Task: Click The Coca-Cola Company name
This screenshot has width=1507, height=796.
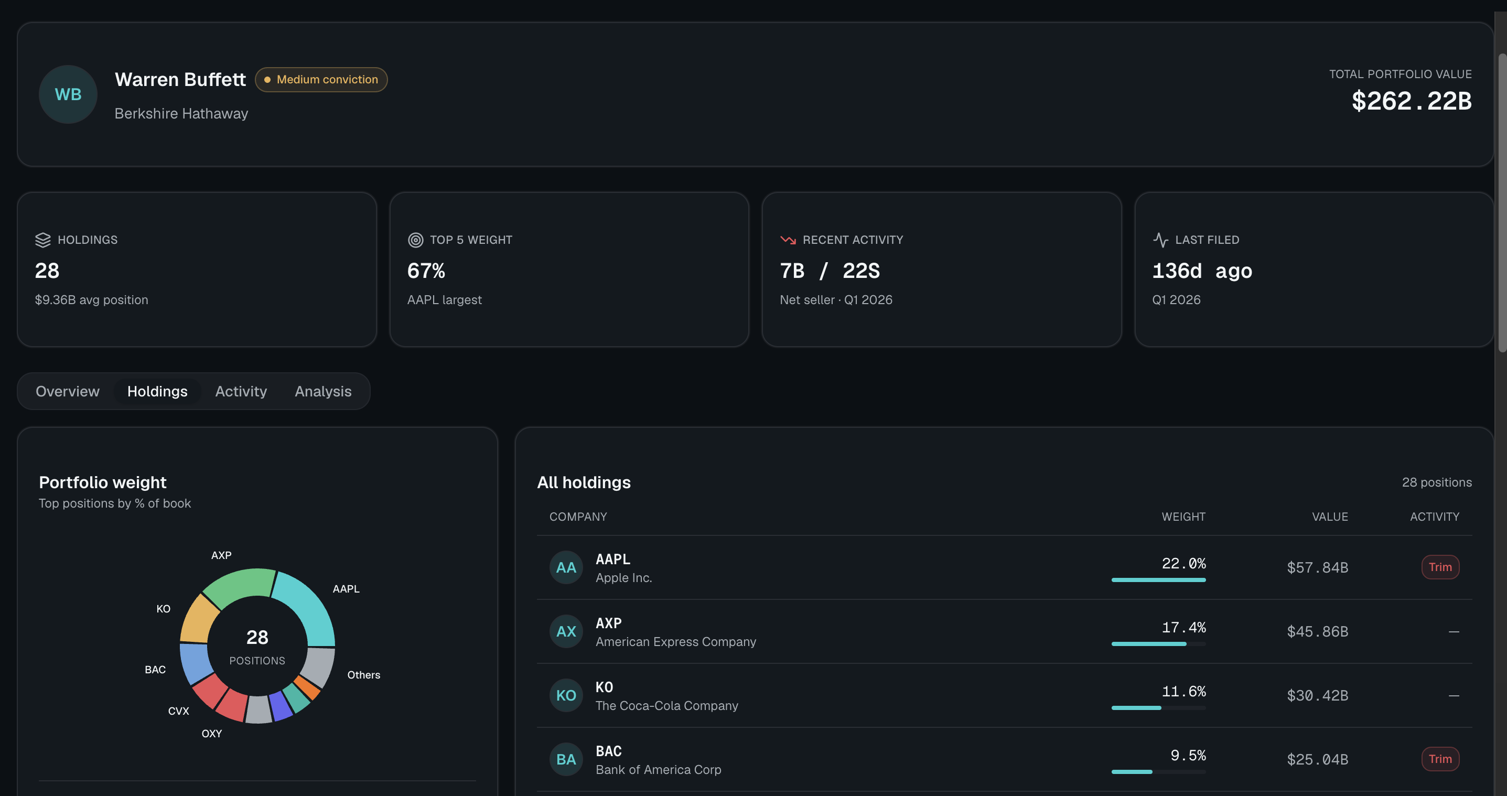Action: pyautogui.click(x=667, y=706)
